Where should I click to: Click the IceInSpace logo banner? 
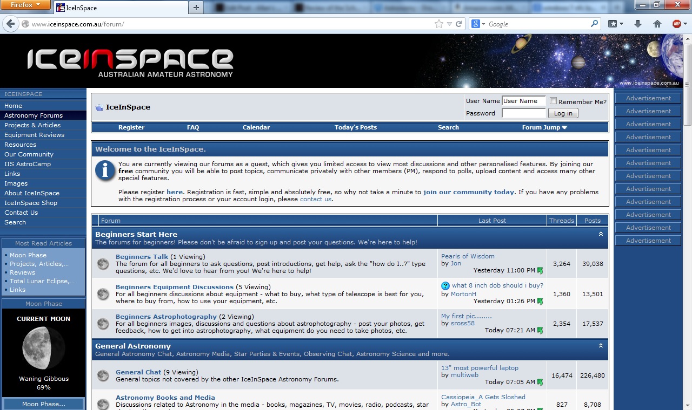130,63
